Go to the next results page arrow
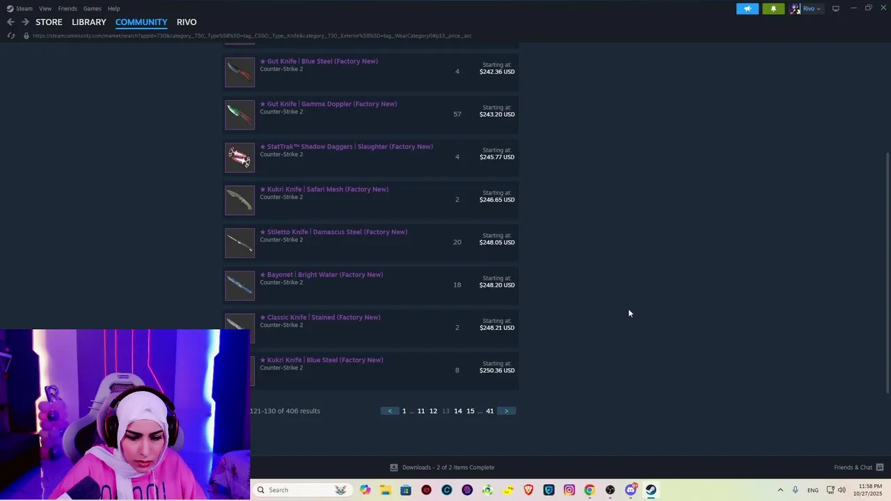This screenshot has width=891, height=501. click(506, 411)
